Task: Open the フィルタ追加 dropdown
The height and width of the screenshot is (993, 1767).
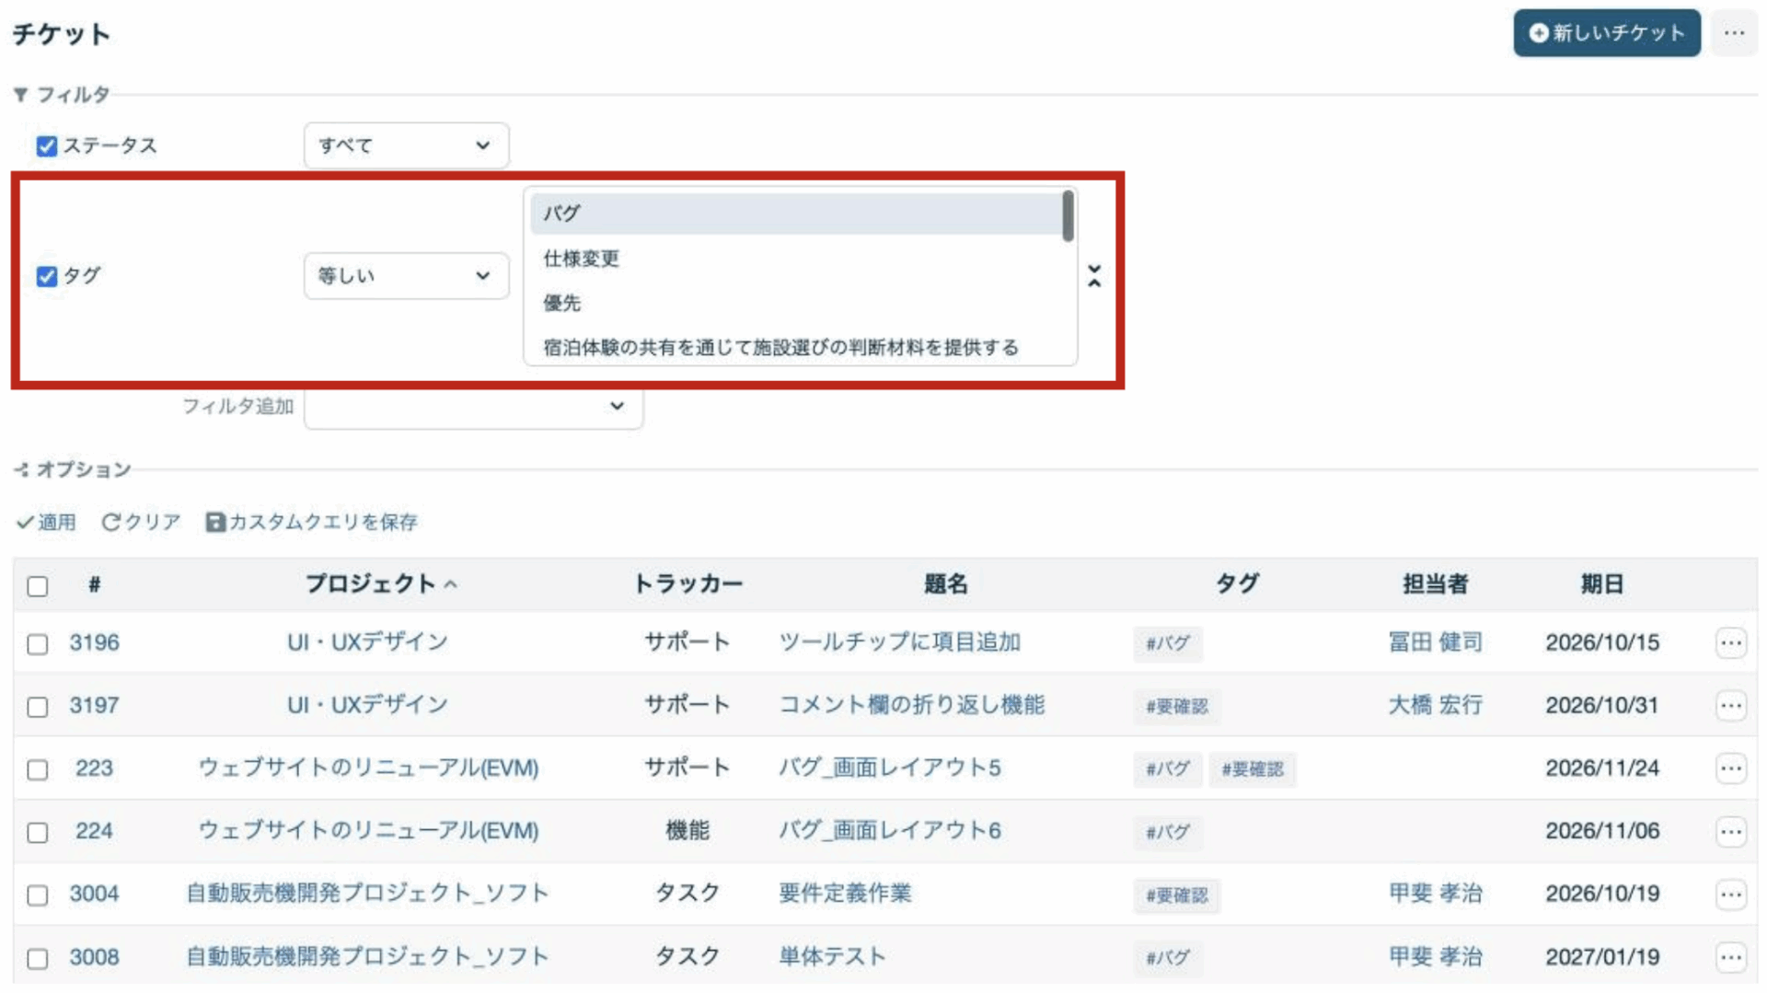Action: [473, 406]
